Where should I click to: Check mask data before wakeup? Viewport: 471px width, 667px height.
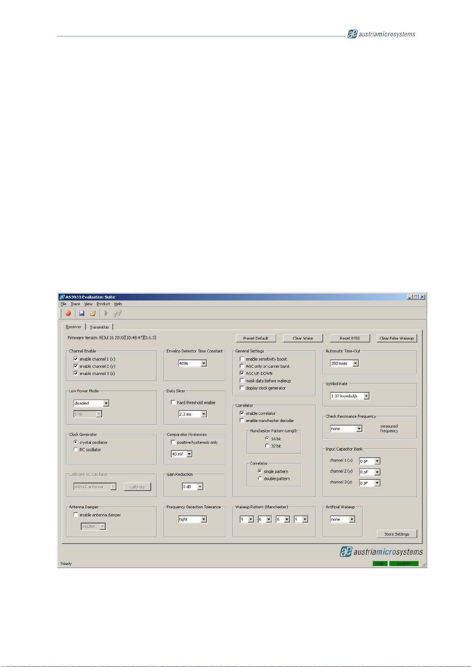coord(242,381)
